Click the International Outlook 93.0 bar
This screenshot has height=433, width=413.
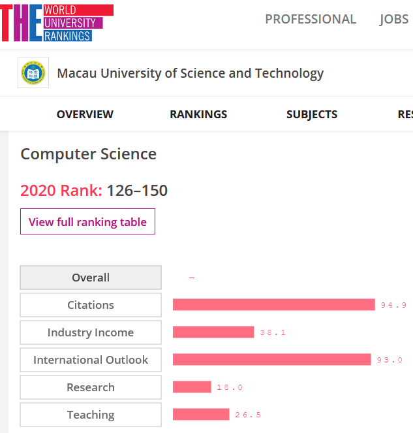[x=272, y=359]
